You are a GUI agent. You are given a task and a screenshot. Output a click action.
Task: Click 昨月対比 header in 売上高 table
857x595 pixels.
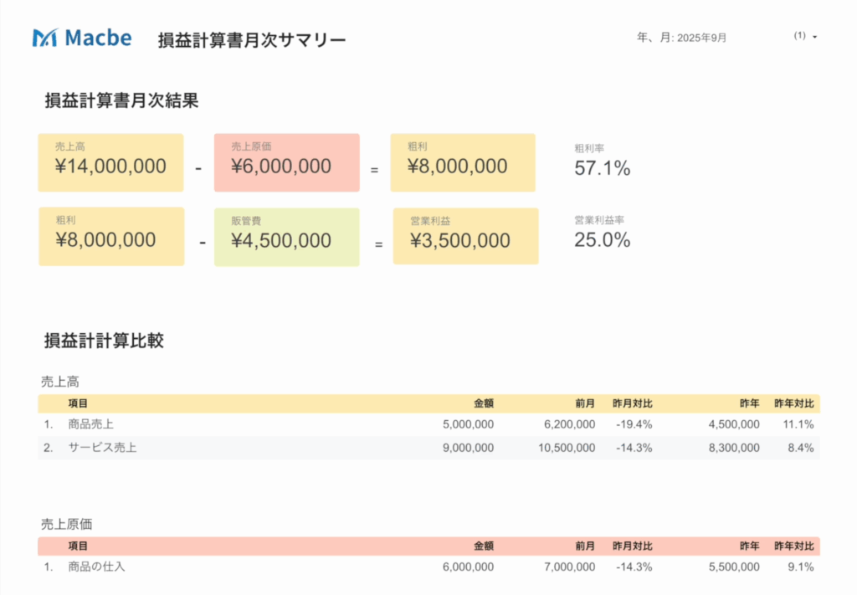tap(632, 403)
